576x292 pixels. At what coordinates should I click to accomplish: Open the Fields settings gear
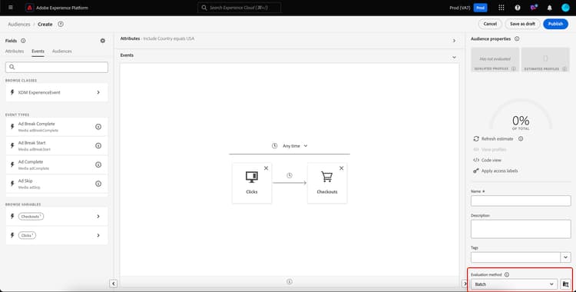pos(102,41)
